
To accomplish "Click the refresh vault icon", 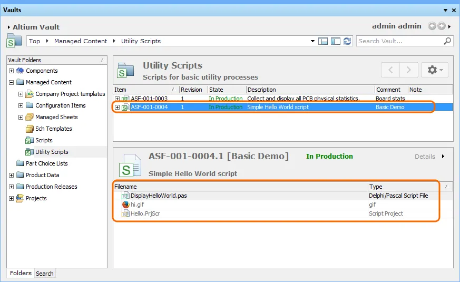I will tap(347, 41).
